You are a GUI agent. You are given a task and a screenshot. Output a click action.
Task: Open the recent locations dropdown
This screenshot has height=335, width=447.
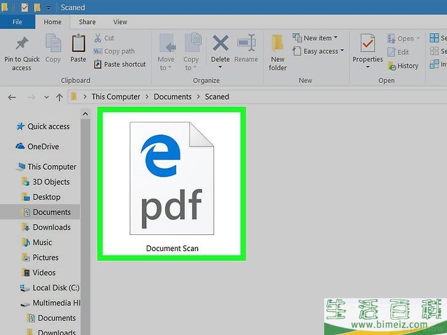coord(47,98)
